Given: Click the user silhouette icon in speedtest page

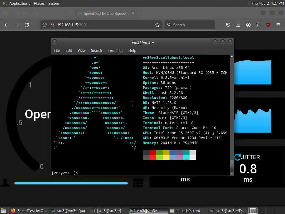Looking at the screenshot, I should pos(5,183).
